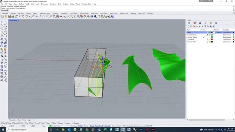The height and width of the screenshot is (132, 235).
Task: Click the Save icon in Standard toolbar
Action: 10,16
